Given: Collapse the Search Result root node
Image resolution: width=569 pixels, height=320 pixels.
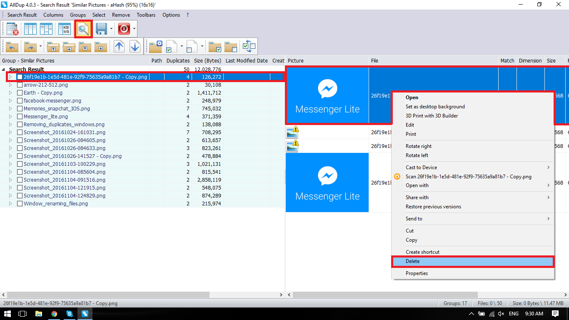Looking at the screenshot, I should click(4, 70).
